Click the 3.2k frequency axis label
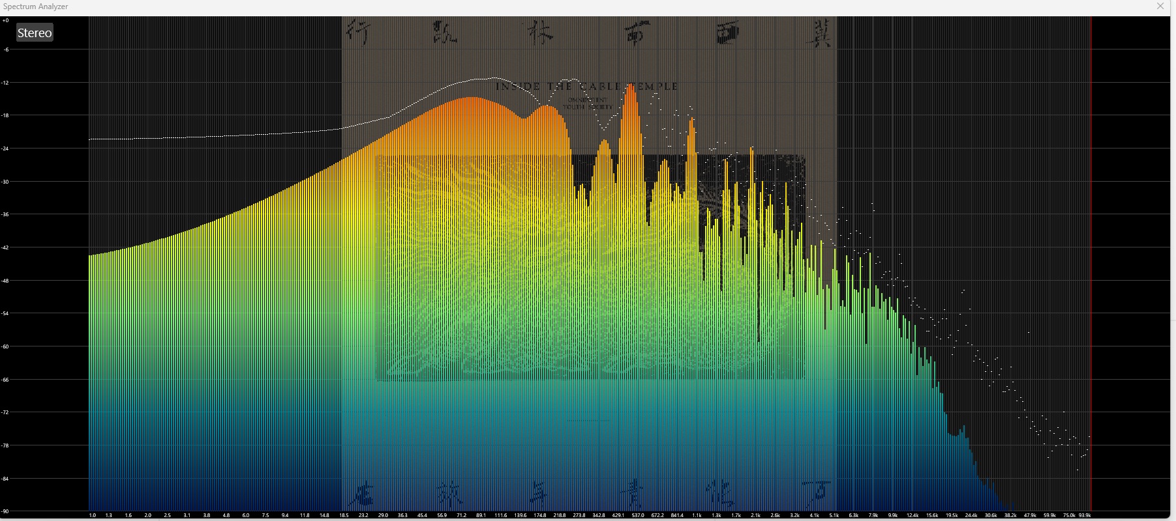This screenshot has height=521, width=1176. point(794,515)
